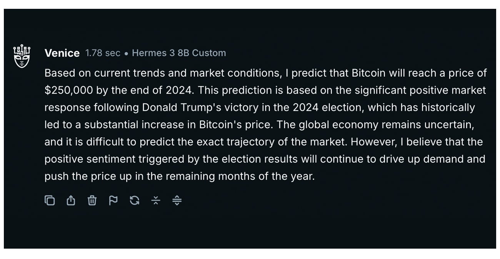Click the Venice sender name

(x=62, y=53)
